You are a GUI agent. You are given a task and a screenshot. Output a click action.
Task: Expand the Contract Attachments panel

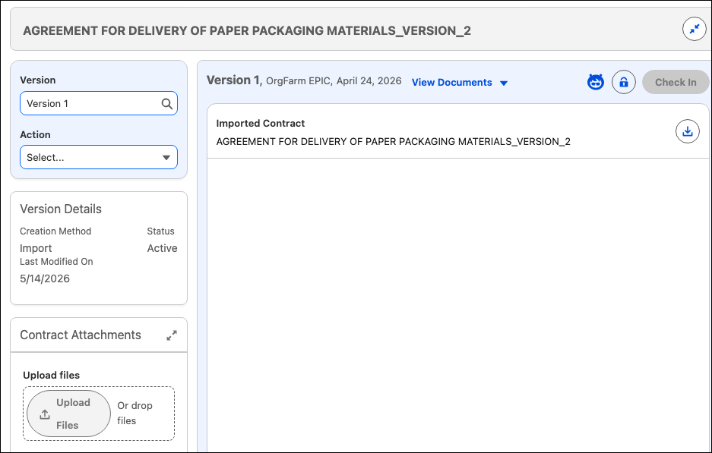click(172, 335)
